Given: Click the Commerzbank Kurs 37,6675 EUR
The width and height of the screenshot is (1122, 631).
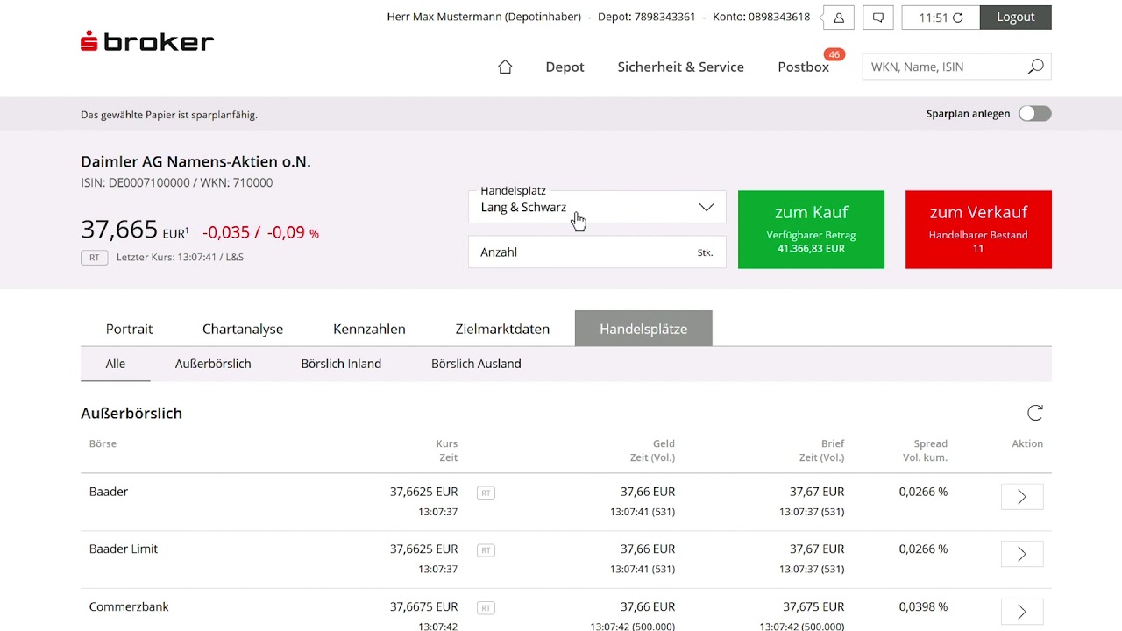Looking at the screenshot, I should pyautogui.click(x=423, y=606).
